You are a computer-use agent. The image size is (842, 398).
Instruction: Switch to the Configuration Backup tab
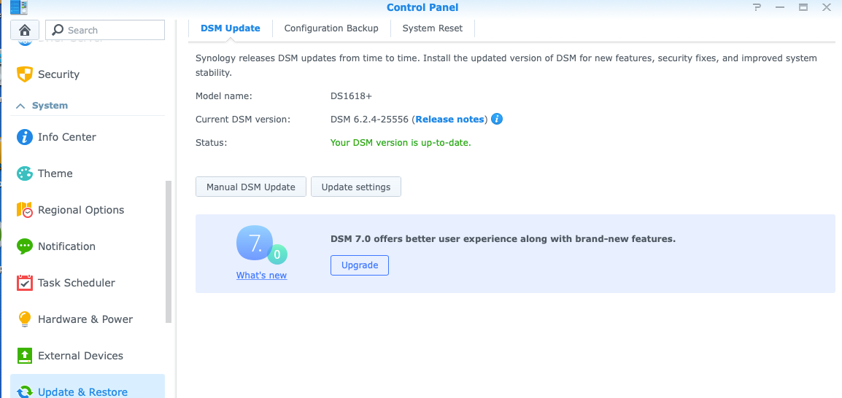(x=331, y=28)
